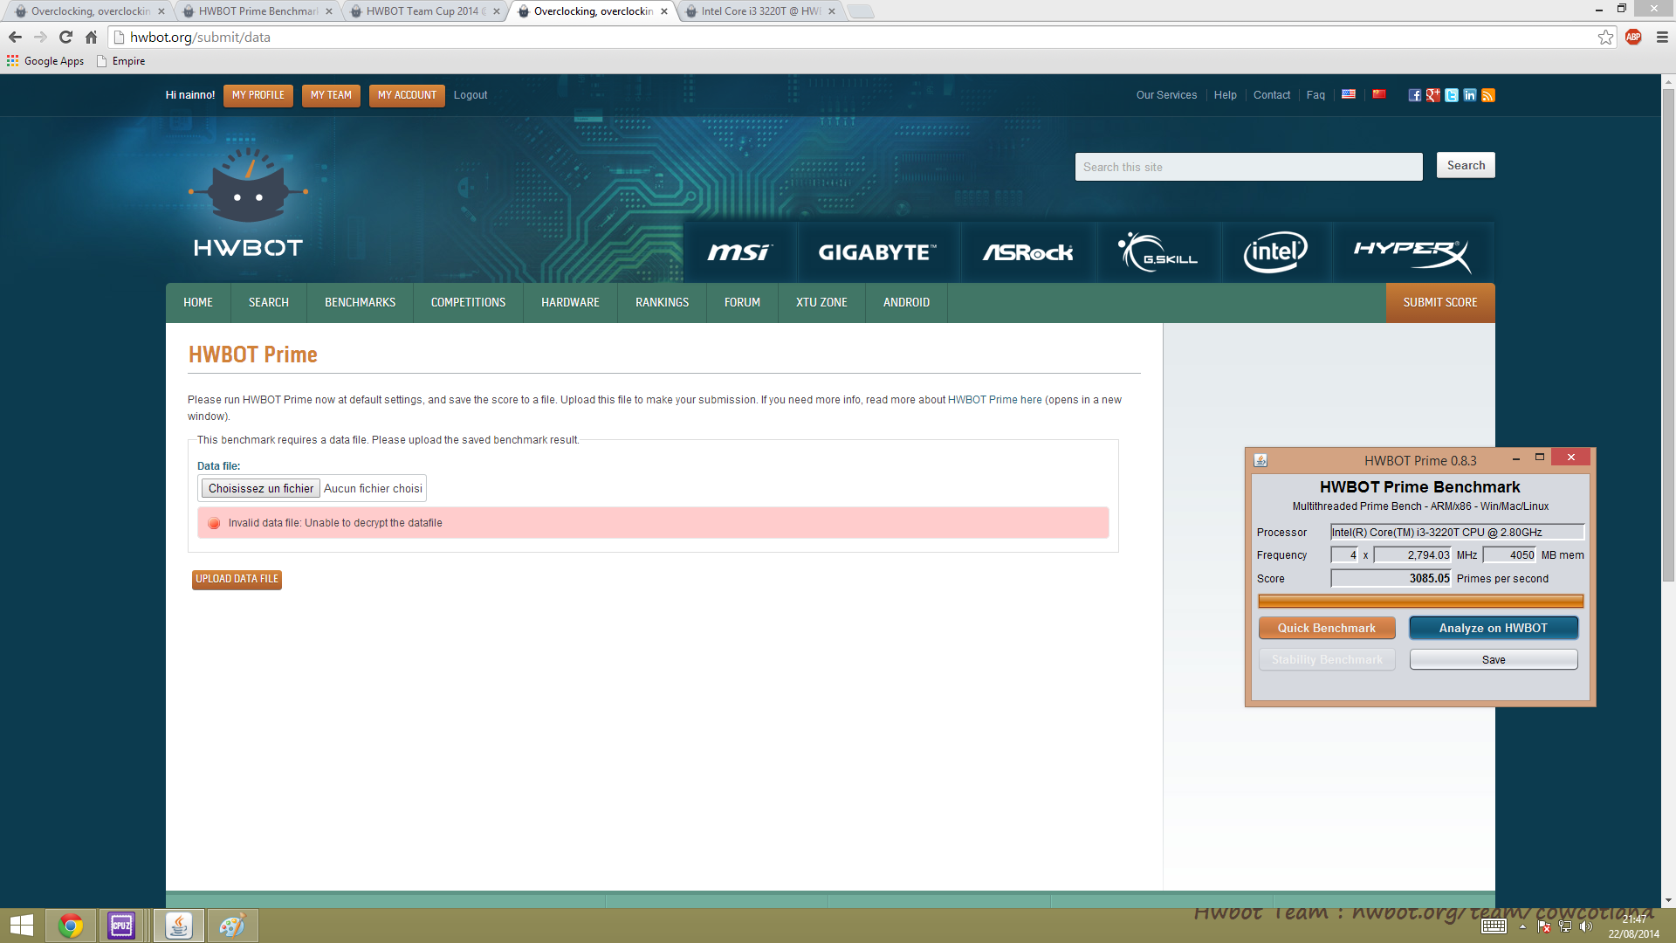
Task: Go to the browser home page
Action: [91, 37]
